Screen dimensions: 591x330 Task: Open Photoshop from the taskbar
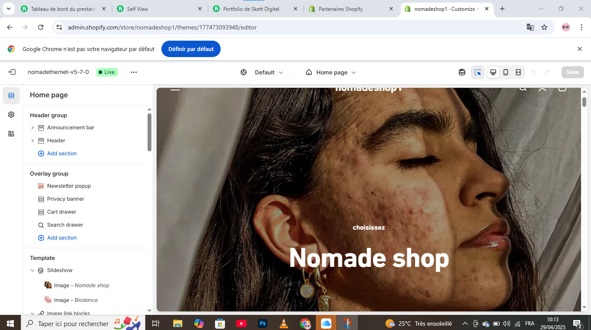point(262,323)
